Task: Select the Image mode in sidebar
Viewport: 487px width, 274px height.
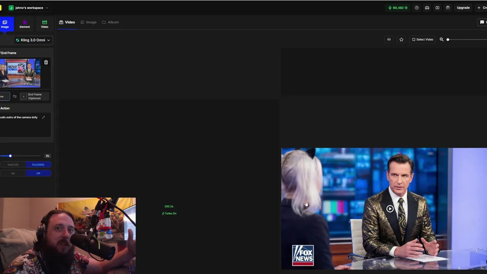Action: click(x=5, y=24)
